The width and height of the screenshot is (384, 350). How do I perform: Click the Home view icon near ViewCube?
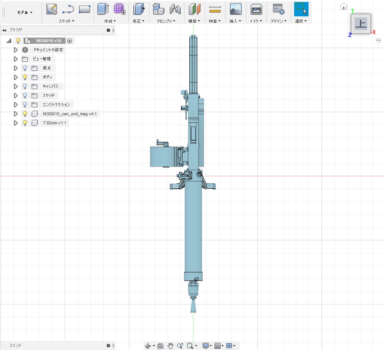(344, 6)
